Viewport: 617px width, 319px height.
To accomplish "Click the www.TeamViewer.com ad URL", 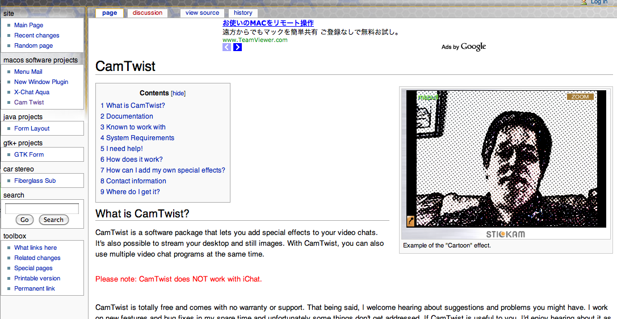I will pos(255,40).
